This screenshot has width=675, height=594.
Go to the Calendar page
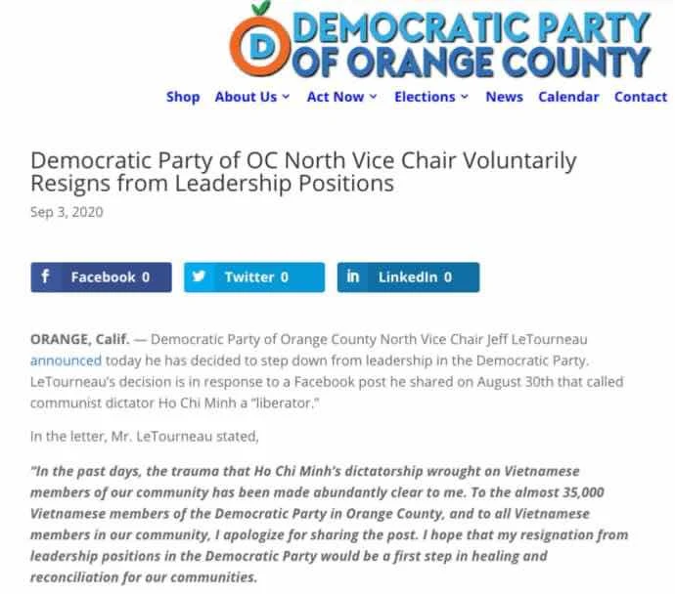click(x=568, y=97)
